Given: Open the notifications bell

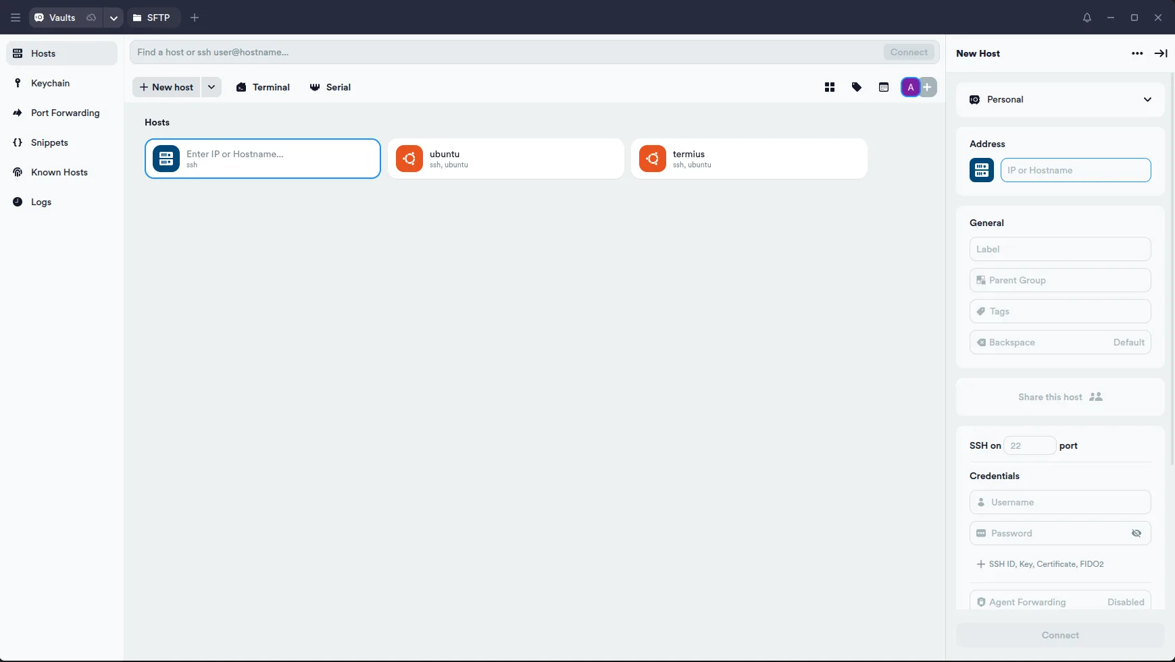Looking at the screenshot, I should pos(1087,18).
